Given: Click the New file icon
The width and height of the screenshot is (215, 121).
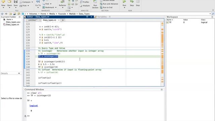Looking at the screenshot, I should point(3,1).
